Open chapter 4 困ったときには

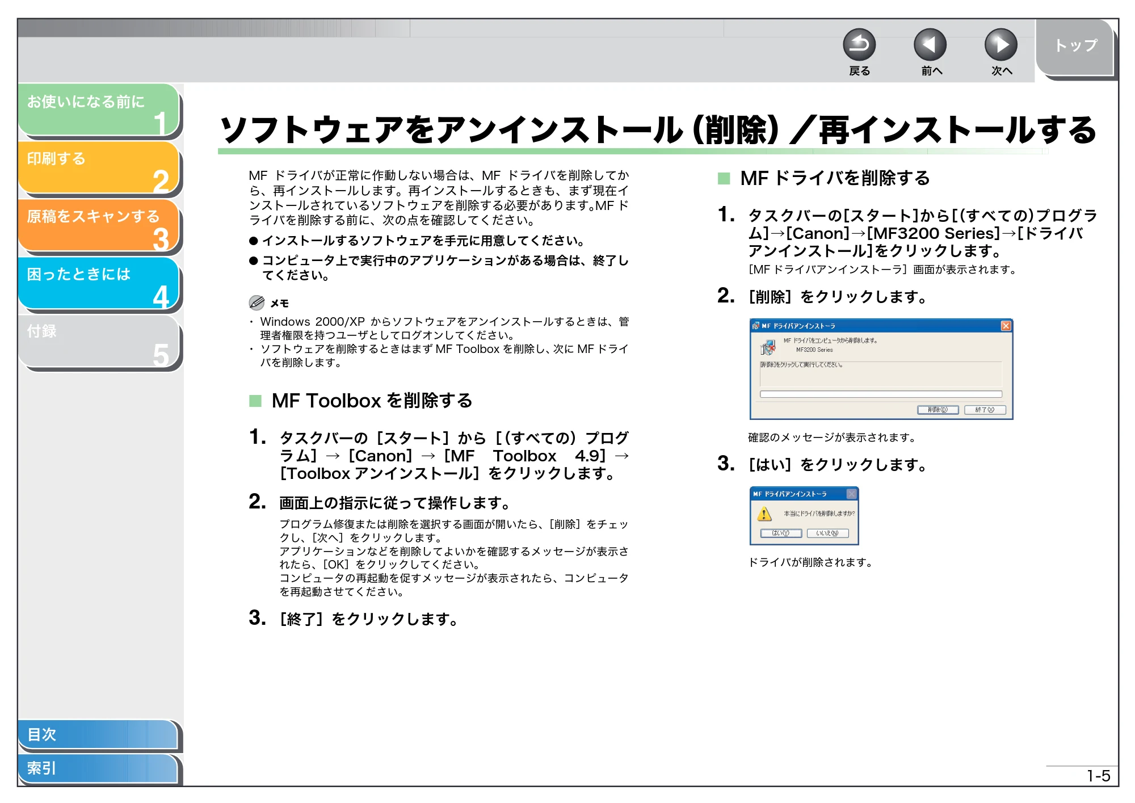99,283
